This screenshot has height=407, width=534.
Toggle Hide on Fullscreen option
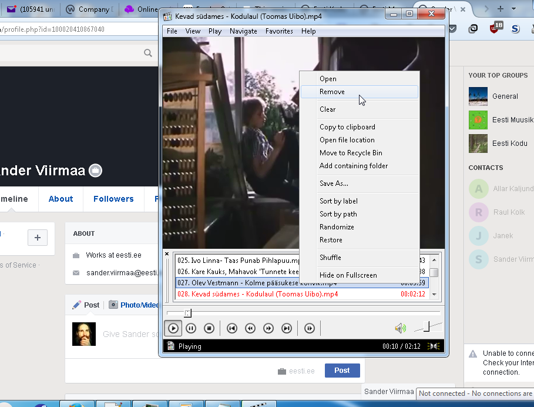point(348,275)
